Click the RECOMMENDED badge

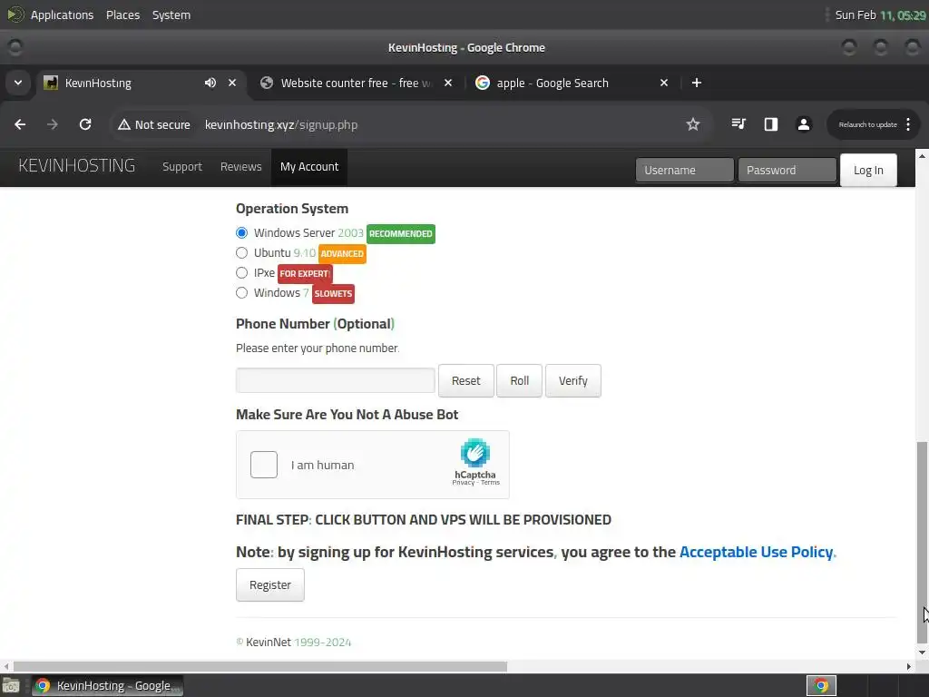tap(400, 233)
